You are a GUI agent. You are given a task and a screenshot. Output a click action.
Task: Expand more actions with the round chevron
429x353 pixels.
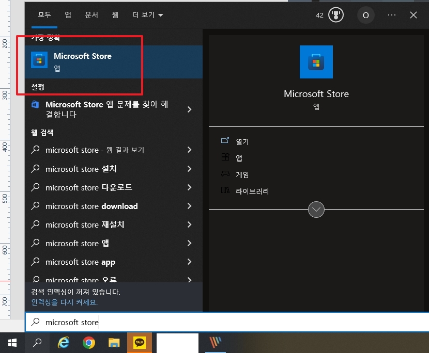click(x=316, y=210)
